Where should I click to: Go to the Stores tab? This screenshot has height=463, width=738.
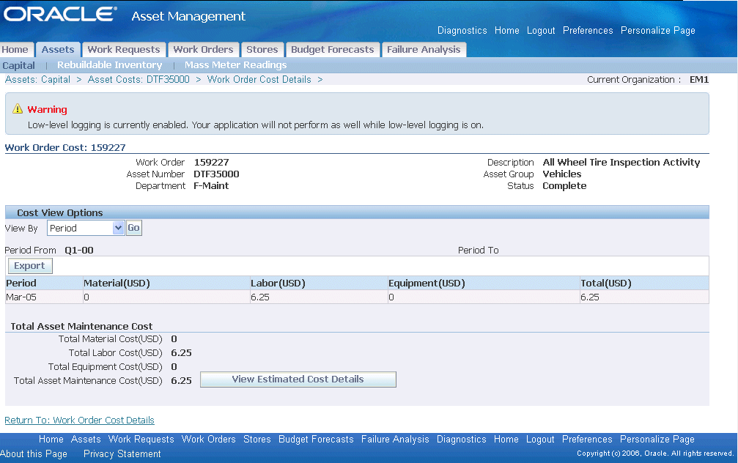pos(262,49)
